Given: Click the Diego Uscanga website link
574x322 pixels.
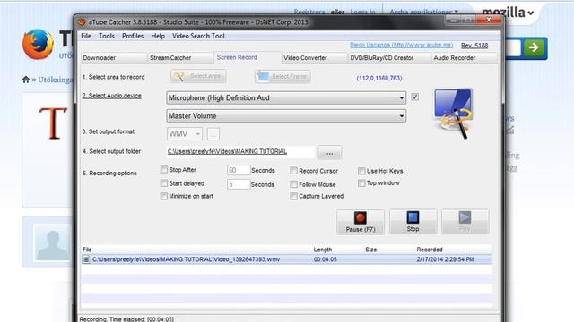Looking at the screenshot, I should tap(401, 45).
